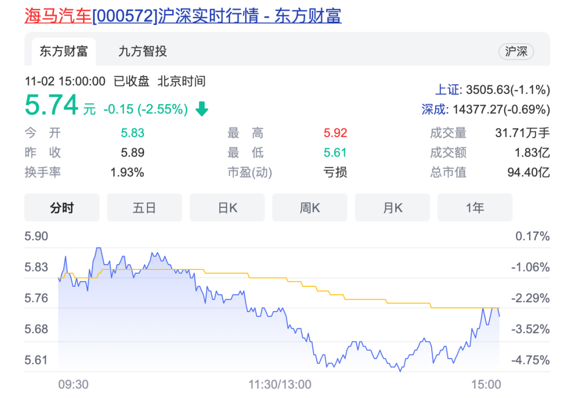Click the timestamp 11-02 15:00:00
Viewport: 583px width, 398px height.
[x=65, y=81]
